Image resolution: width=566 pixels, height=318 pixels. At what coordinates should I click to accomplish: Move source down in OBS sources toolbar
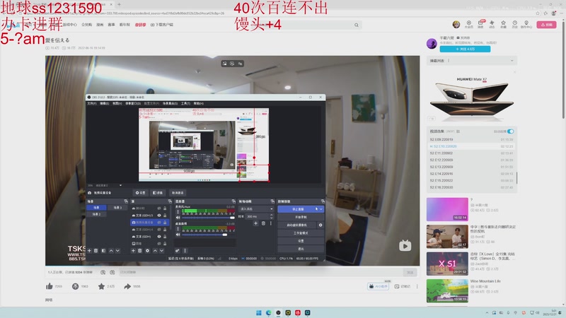click(x=162, y=251)
